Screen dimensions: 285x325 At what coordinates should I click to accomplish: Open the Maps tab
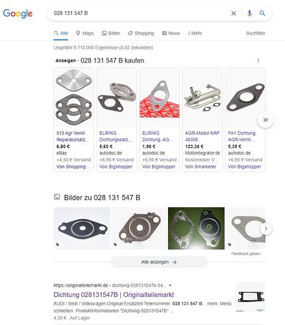pyautogui.click(x=85, y=33)
